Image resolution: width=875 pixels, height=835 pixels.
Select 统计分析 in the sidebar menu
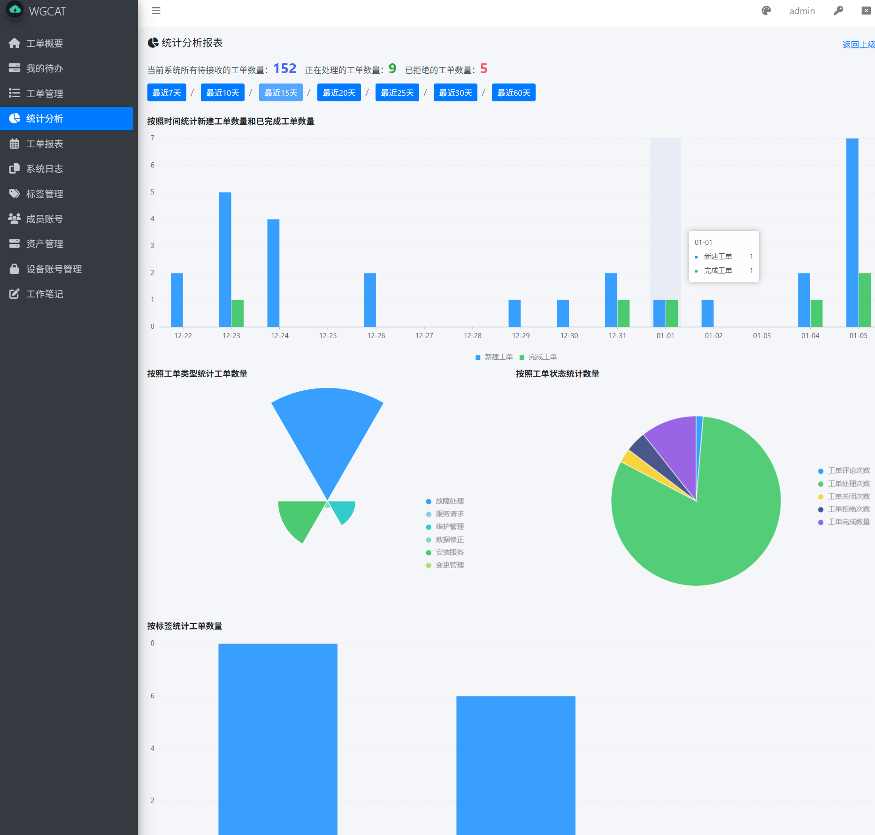[x=45, y=119]
